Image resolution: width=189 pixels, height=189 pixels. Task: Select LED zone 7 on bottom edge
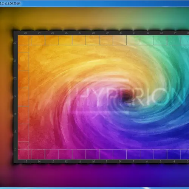[x=133, y=154]
